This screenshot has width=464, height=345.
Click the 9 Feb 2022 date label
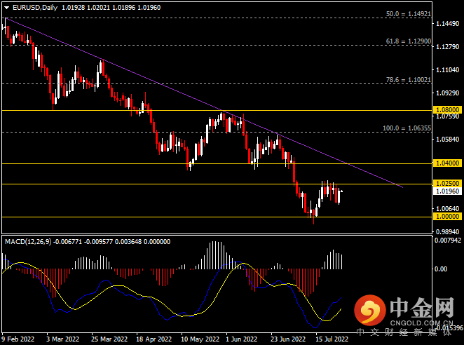(x=18, y=339)
